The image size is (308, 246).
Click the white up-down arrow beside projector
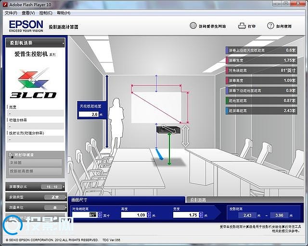point(185,136)
